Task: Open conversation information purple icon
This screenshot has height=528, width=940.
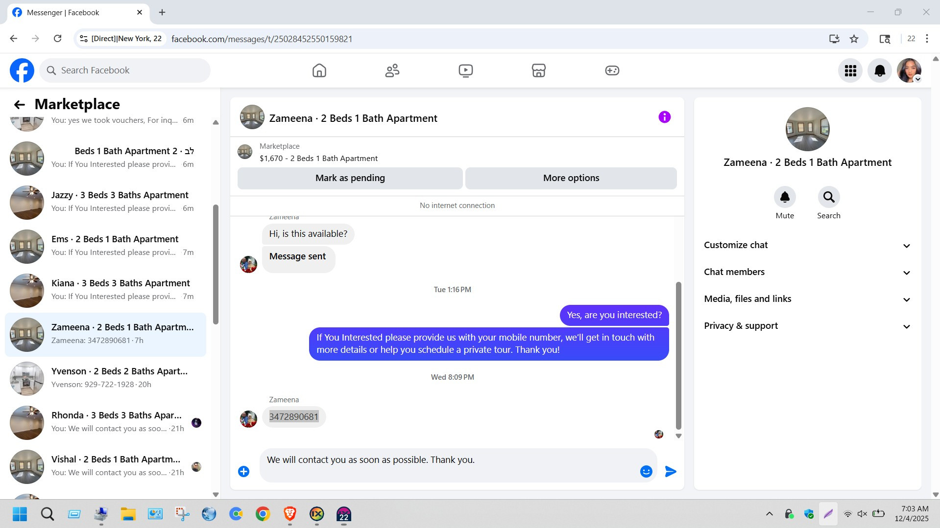Action: [x=664, y=117]
